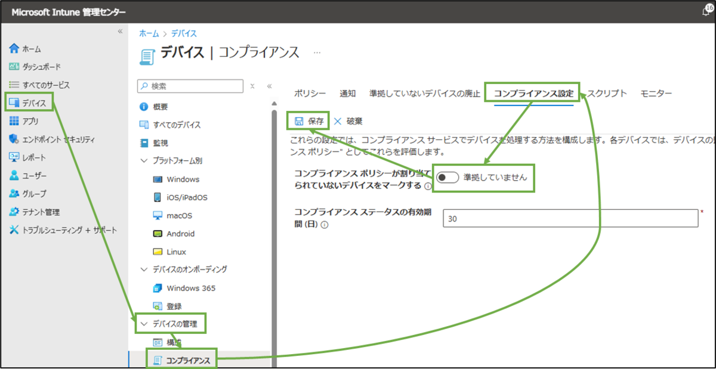Click the Linux platform icon

point(158,252)
